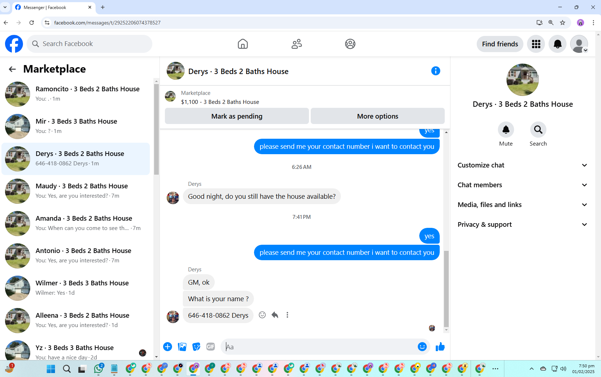Viewport: 601px width, 377px height.
Task: Reply to the 646-418-0862 Derys message
Action: click(275, 315)
